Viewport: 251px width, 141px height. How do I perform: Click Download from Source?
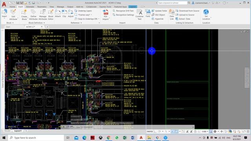tap(187, 11)
